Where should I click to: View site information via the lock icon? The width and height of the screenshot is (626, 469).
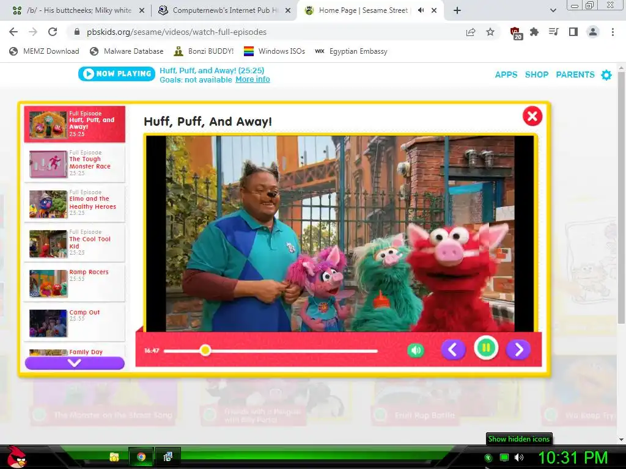[x=77, y=32]
